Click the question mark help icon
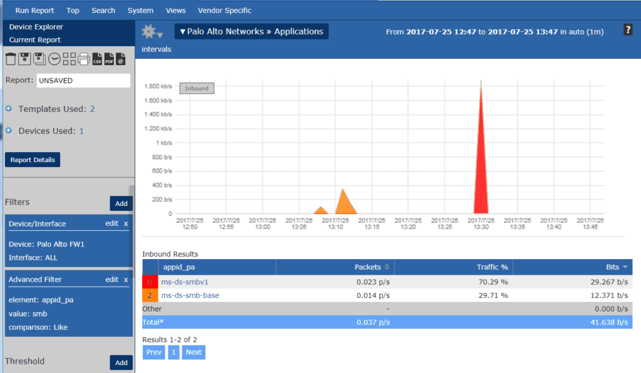641x373 pixels. [628, 30]
